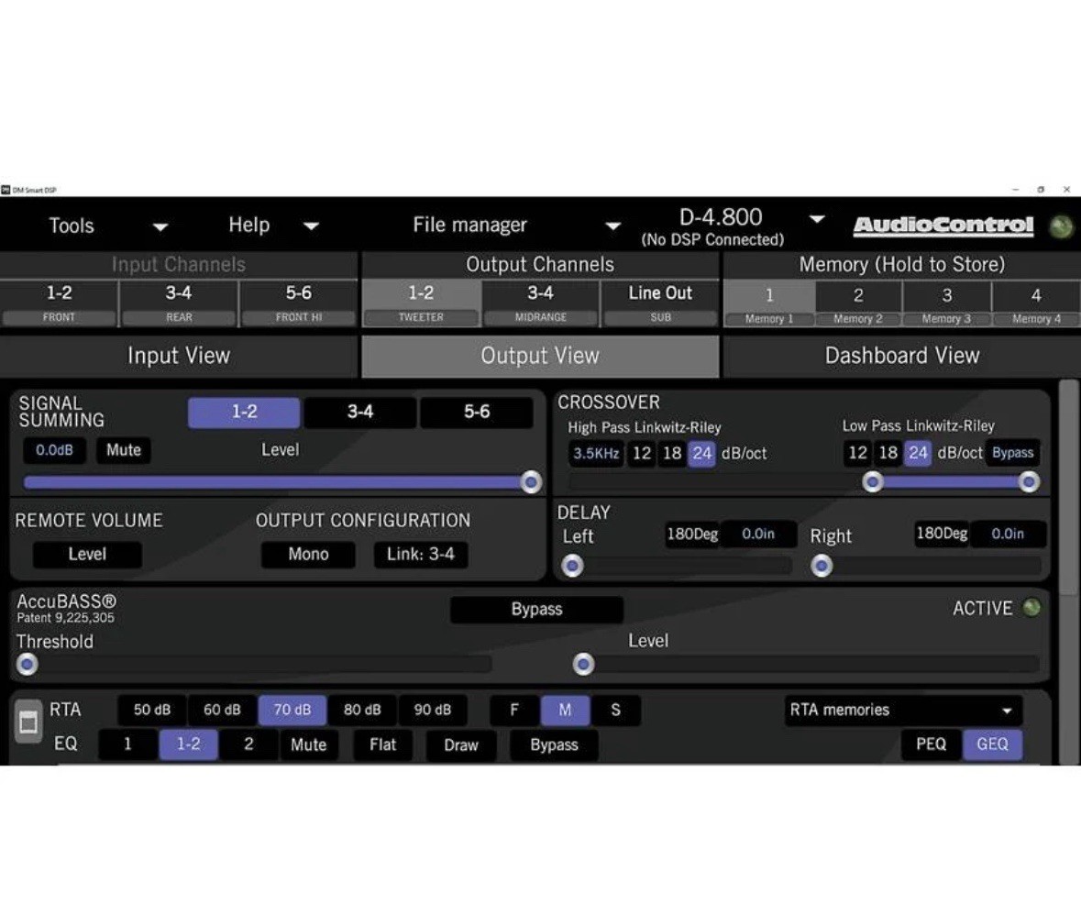Toggle signal summing input 1-2
The image size is (1081, 915).
click(x=244, y=413)
